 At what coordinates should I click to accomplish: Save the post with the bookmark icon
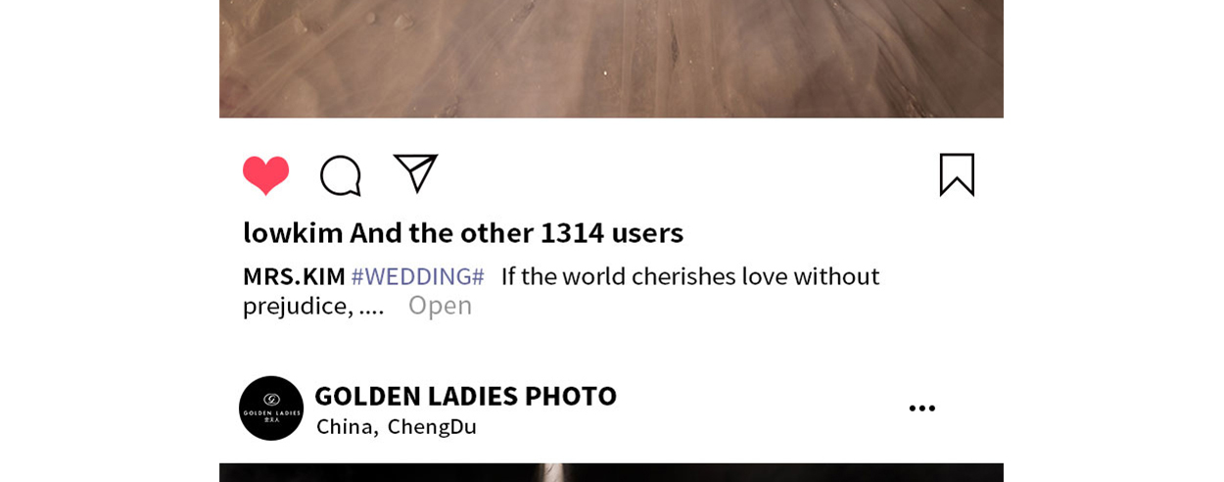click(x=957, y=175)
